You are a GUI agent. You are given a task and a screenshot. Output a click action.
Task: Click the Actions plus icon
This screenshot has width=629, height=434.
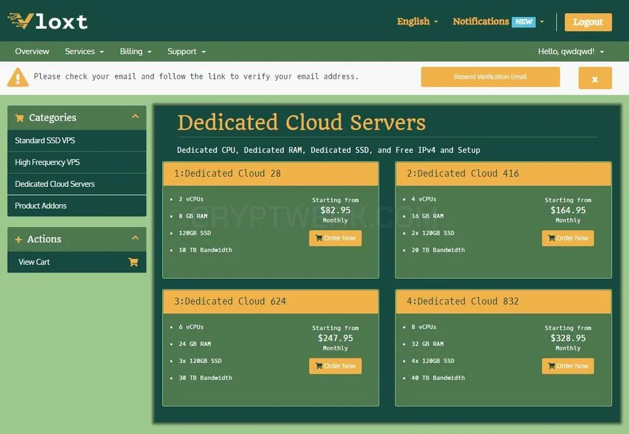coord(18,240)
